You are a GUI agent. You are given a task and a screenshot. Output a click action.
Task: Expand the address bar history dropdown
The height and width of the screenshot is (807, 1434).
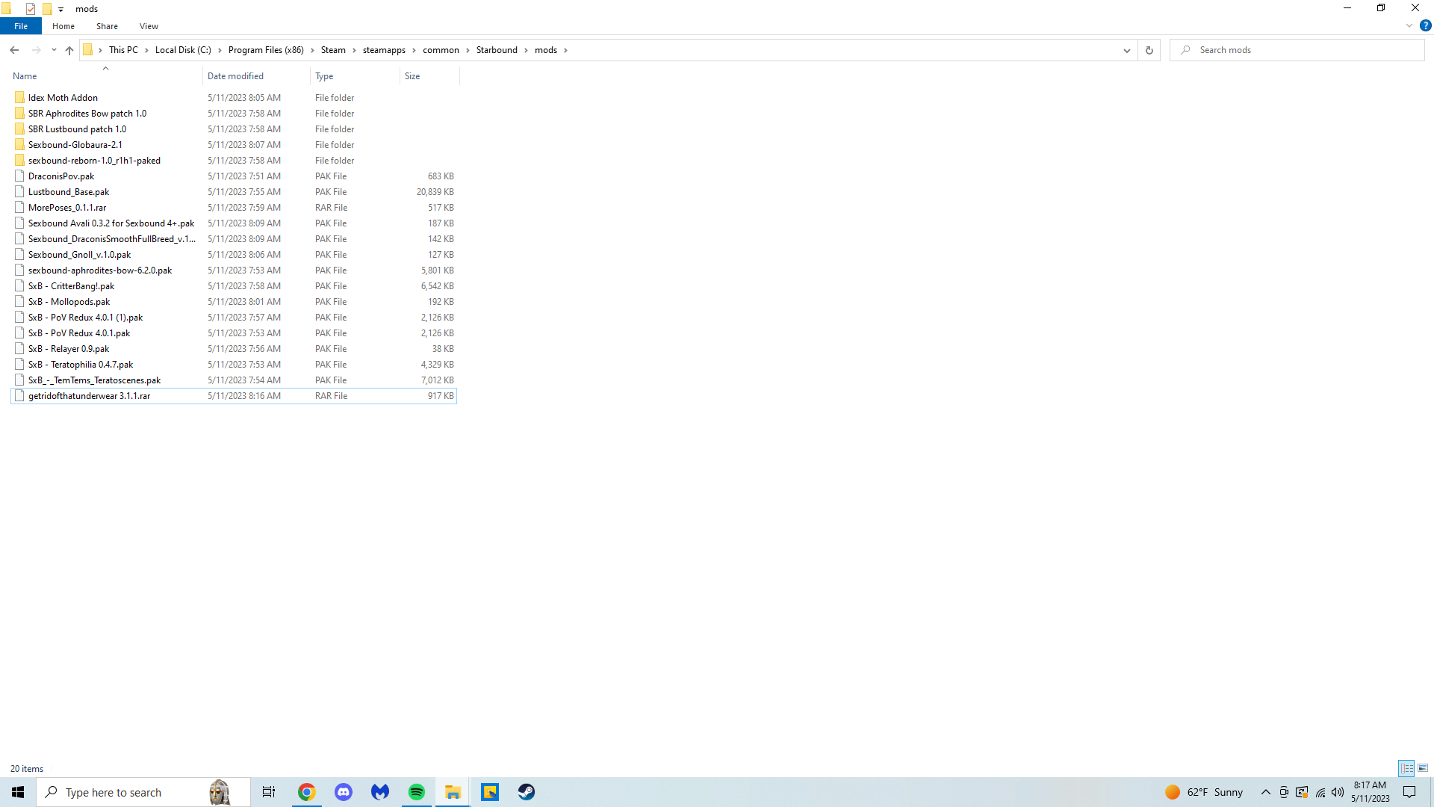[1126, 50]
